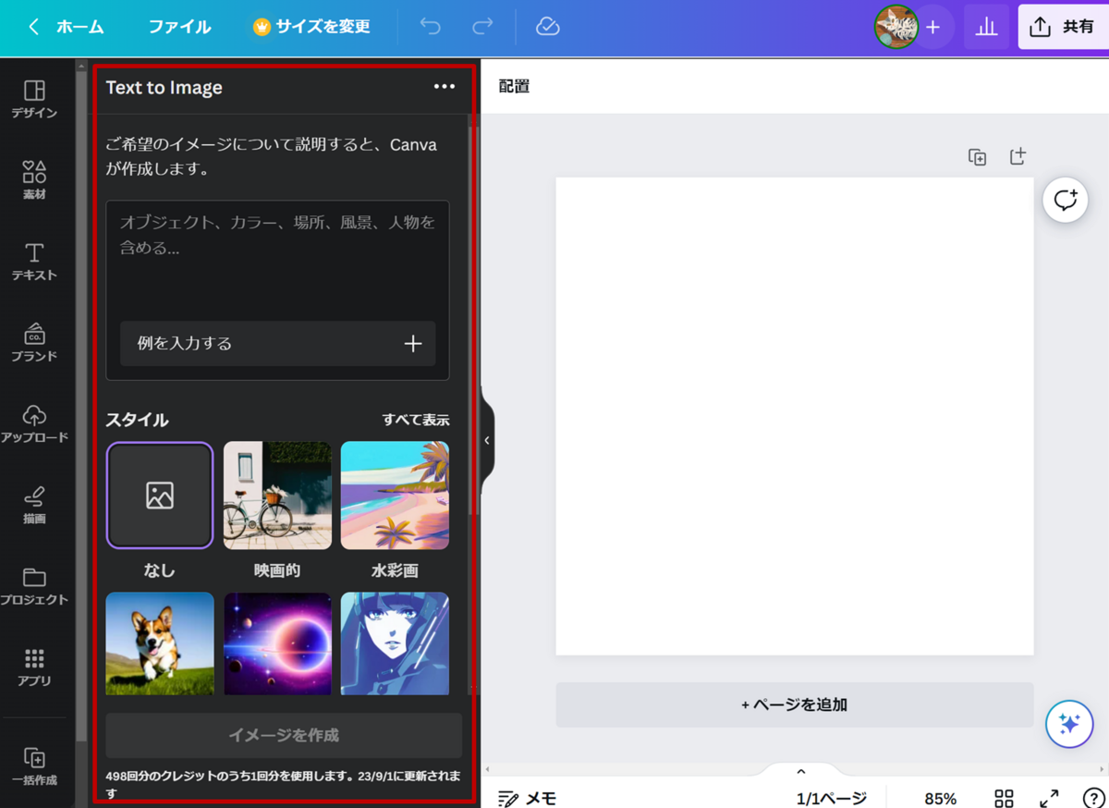Click the undo arrow icon

coord(431,27)
